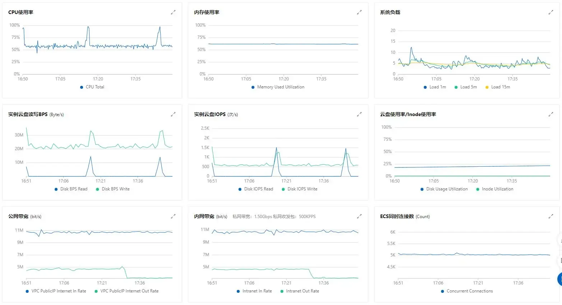This screenshot has height=305, width=562.
Task: Expand the 内网带宽 chart to fullscreen
Action: coord(359,216)
